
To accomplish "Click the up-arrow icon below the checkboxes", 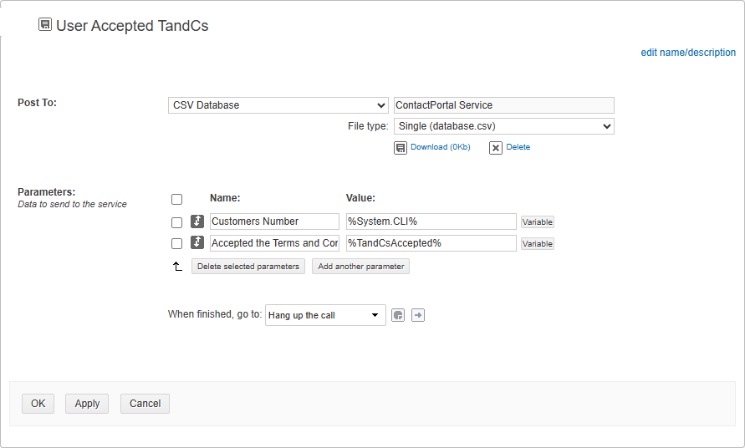I will 176,267.
